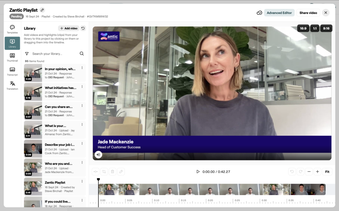Click the redo arrow icon

[x=301, y=171]
